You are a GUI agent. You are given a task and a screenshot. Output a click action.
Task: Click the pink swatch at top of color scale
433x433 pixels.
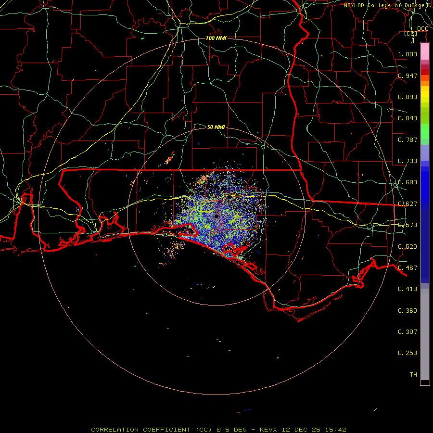[425, 51]
